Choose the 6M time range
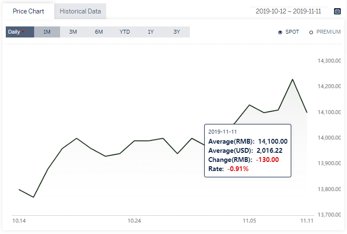Viewport: 347px width, 234px height. tap(99, 32)
